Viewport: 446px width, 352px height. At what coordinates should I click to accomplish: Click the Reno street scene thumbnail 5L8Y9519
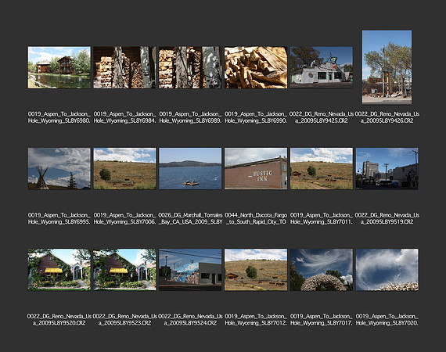pyautogui.click(x=387, y=169)
